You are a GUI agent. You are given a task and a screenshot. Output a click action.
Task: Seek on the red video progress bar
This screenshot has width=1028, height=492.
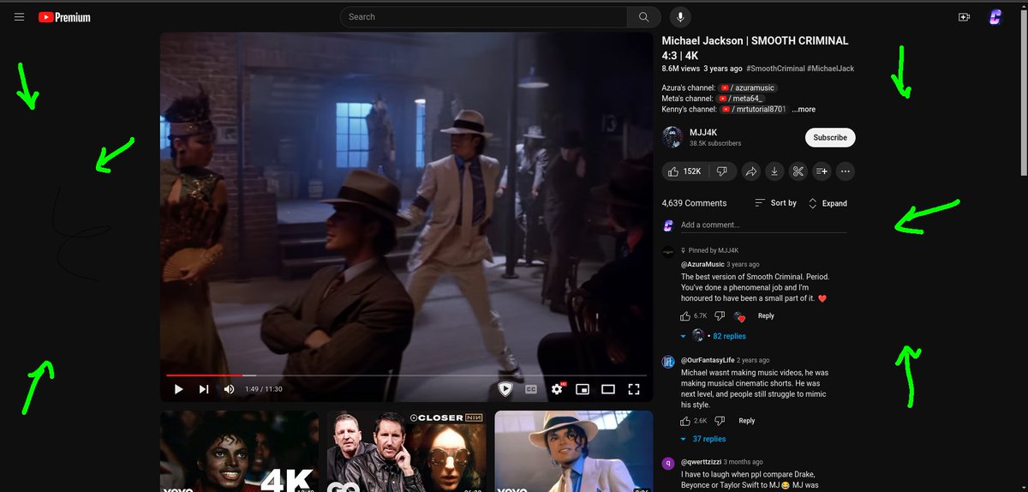click(x=407, y=375)
